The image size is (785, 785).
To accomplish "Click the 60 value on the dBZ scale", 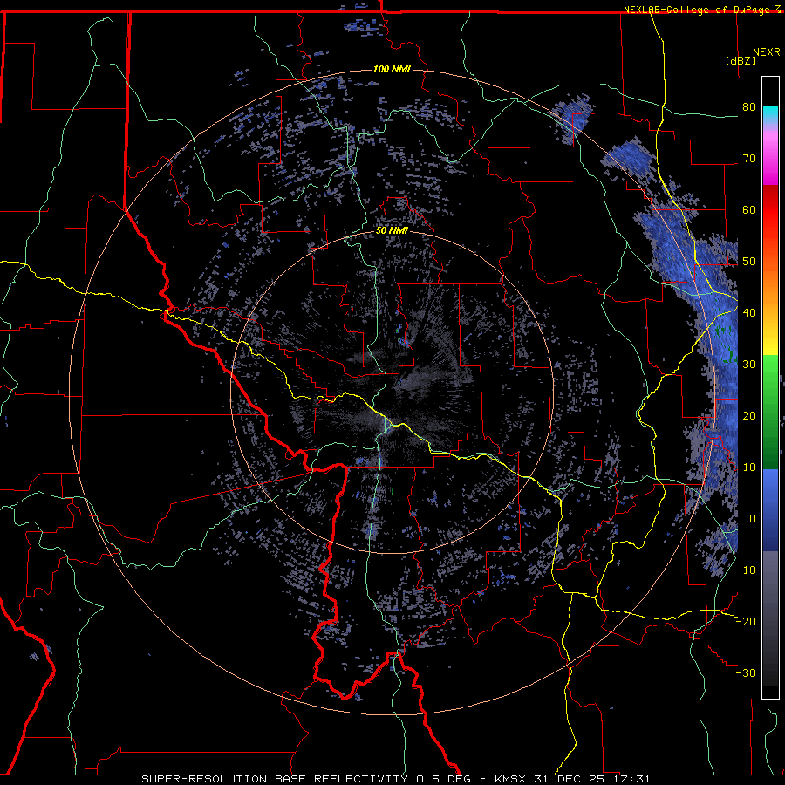I will click(749, 209).
